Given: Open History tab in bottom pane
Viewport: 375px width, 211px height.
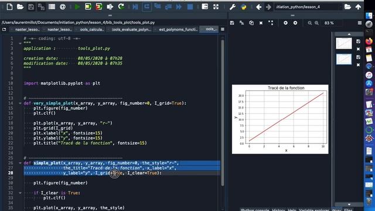Looking at the screenshot, I should pyautogui.click(x=278, y=210).
